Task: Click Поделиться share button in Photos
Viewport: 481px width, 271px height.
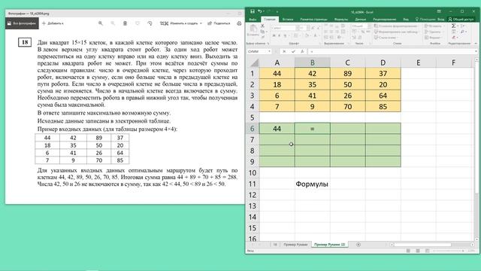Action: (x=219, y=23)
